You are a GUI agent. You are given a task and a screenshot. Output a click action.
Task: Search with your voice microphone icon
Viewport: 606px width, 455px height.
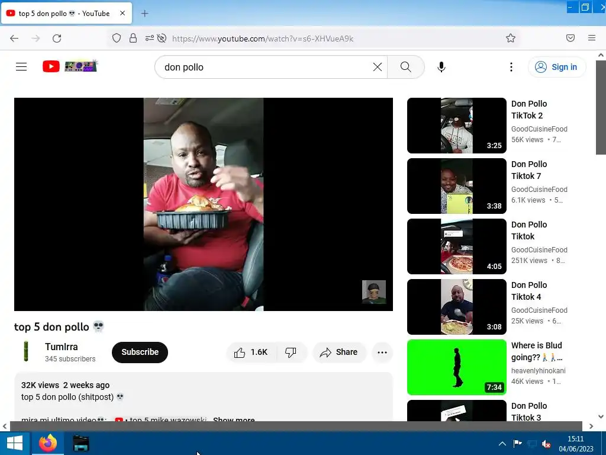tap(441, 67)
